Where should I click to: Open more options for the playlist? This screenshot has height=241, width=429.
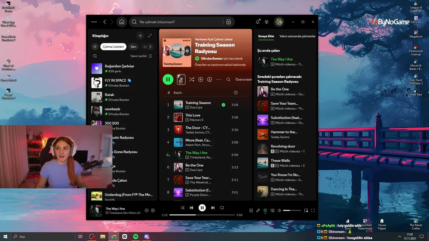pos(219,79)
